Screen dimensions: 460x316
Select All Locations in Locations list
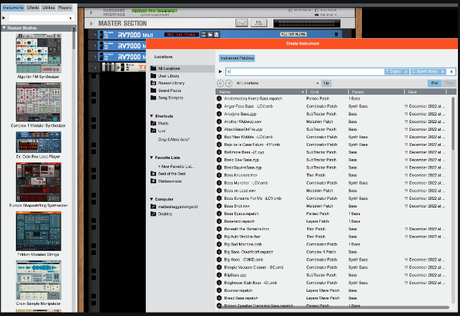click(x=182, y=68)
